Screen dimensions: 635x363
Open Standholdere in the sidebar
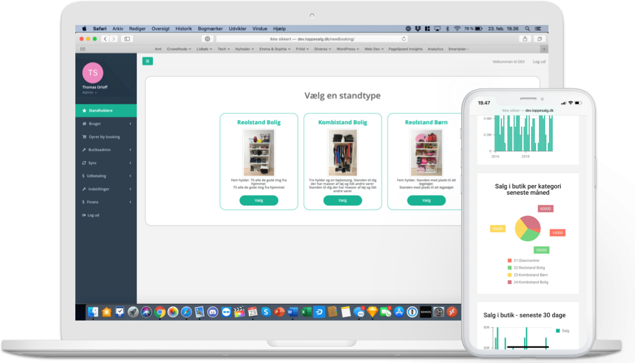tap(100, 110)
